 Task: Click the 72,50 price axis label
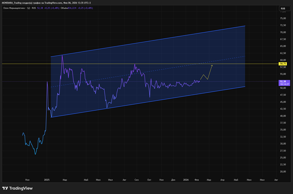coord(283,25)
